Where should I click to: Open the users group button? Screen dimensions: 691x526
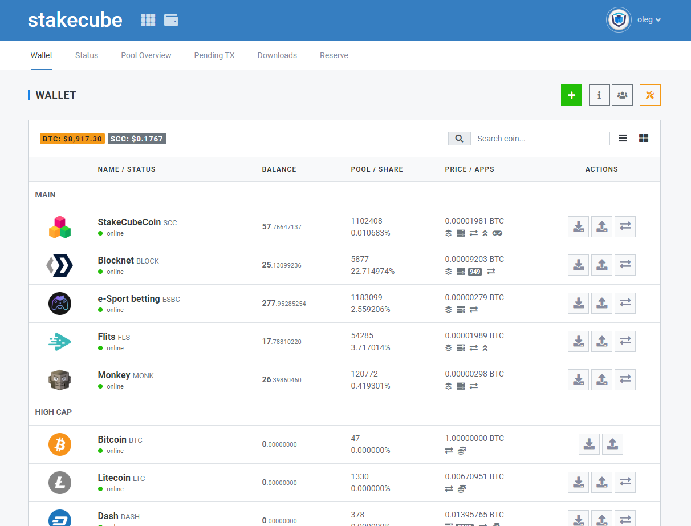(622, 95)
